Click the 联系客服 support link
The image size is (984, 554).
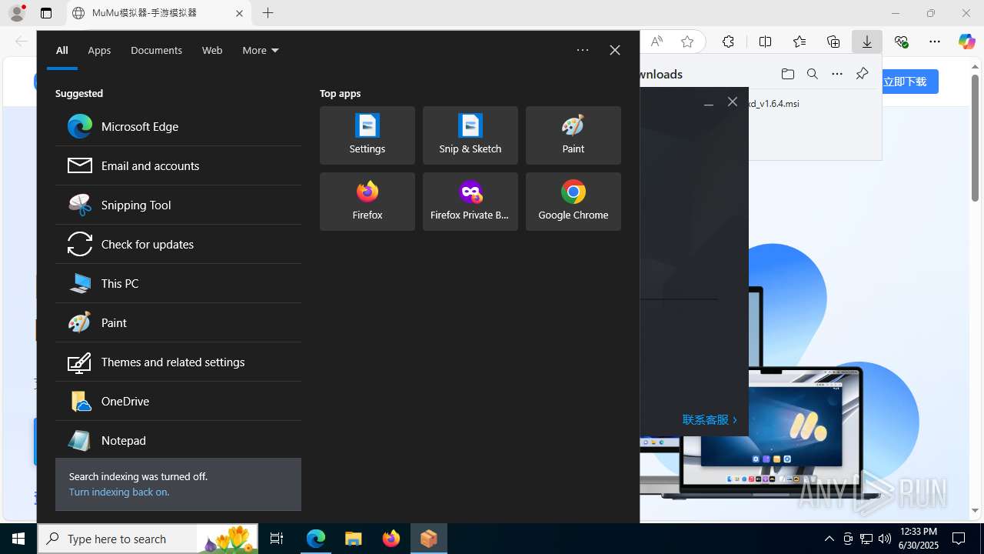(710, 420)
